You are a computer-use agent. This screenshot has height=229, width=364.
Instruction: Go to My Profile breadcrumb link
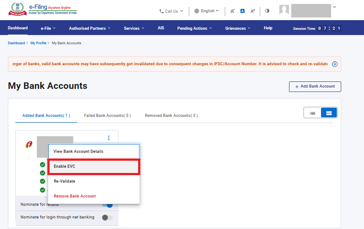pyautogui.click(x=38, y=43)
